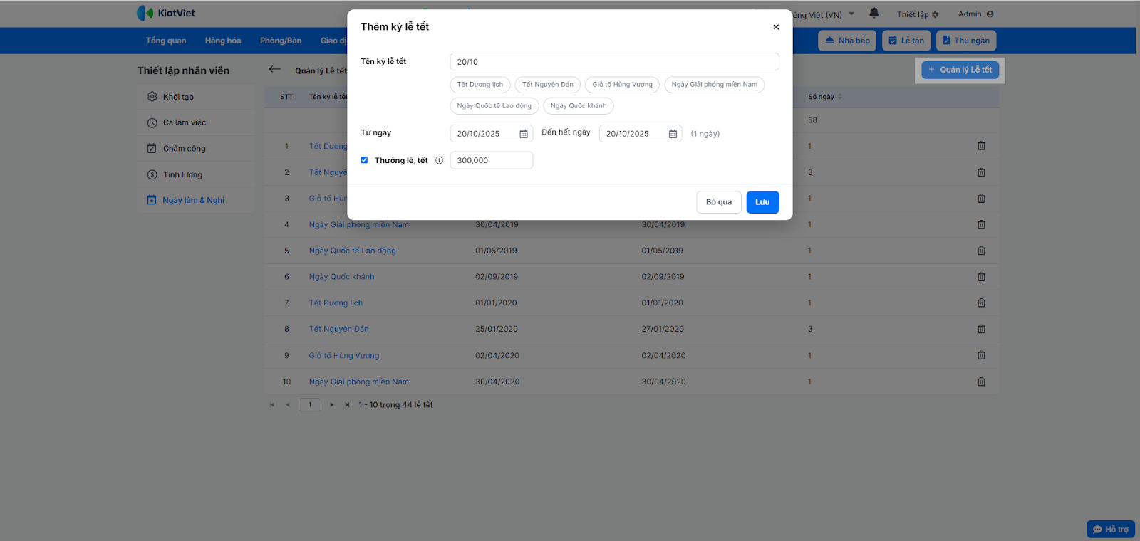The height and width of the screenshot is (541, 1140).
Task: Pick the Tết Dương lịch suggestion chip
Action: pos(480,85)
